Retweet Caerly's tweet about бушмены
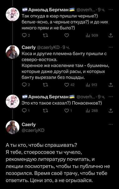This screenshot has width=119, height=189. click(46, 85)
